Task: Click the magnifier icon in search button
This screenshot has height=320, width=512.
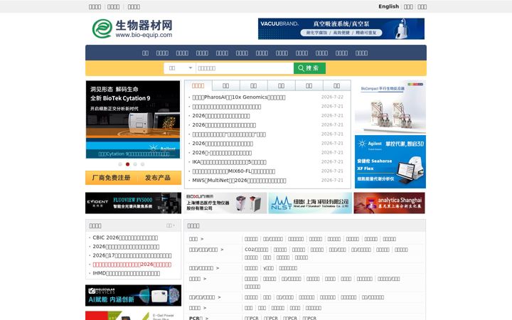Action: pos(301,68)
